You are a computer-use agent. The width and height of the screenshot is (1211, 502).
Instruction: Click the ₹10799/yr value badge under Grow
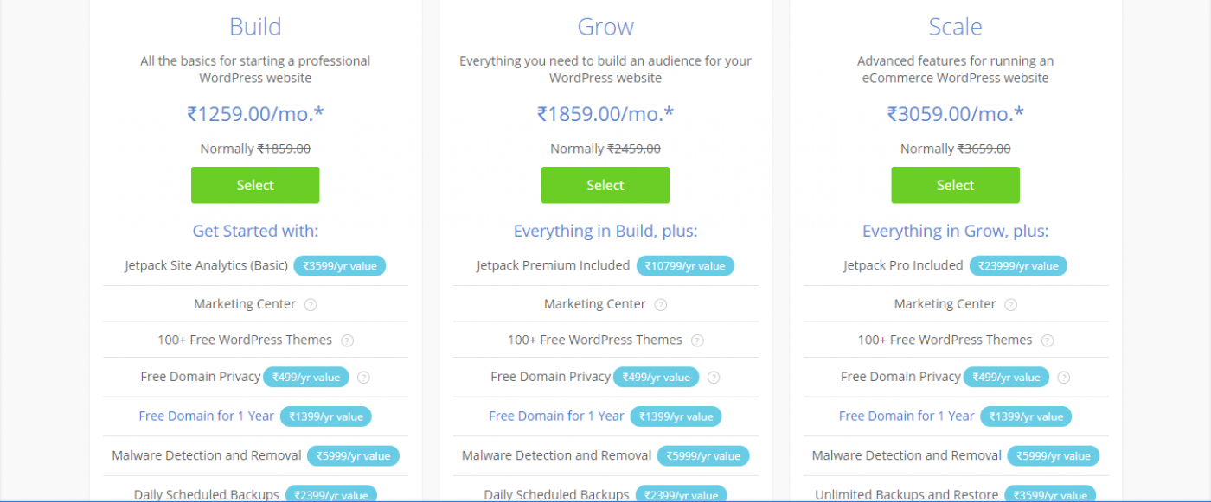pyautogui.click(x=685, y=266)
